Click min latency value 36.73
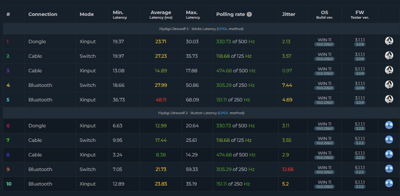 coord(119,100)
